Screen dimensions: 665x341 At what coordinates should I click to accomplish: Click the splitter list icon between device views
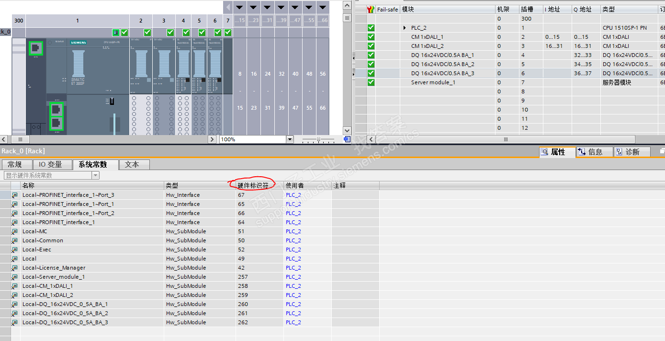pos(348,18)
